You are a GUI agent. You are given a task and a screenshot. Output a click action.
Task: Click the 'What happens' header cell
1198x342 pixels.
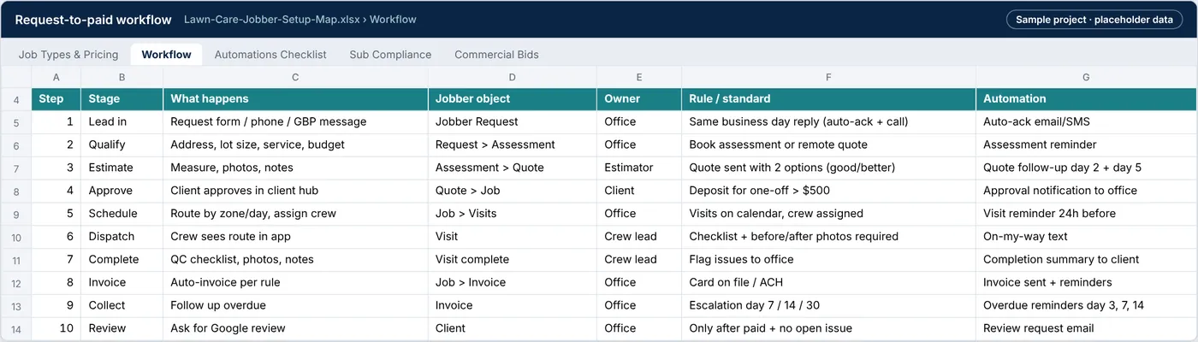tap(295, 99)
